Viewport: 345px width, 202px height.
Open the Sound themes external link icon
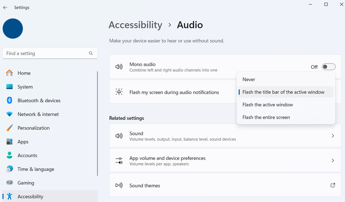tap(333, 185)
